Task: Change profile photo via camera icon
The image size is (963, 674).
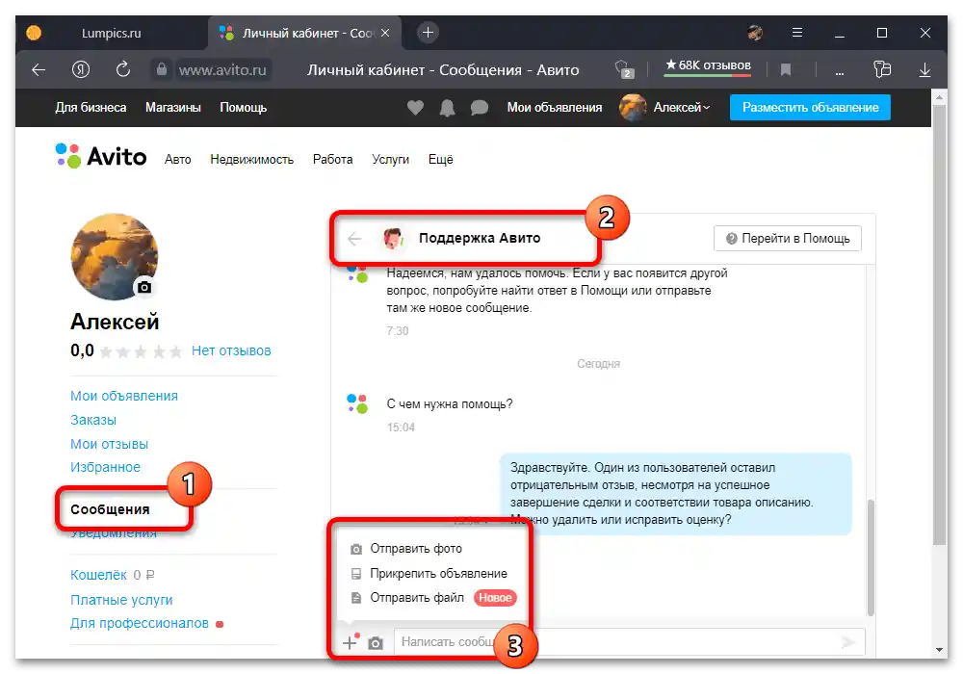Action: [x=144, y=287]
